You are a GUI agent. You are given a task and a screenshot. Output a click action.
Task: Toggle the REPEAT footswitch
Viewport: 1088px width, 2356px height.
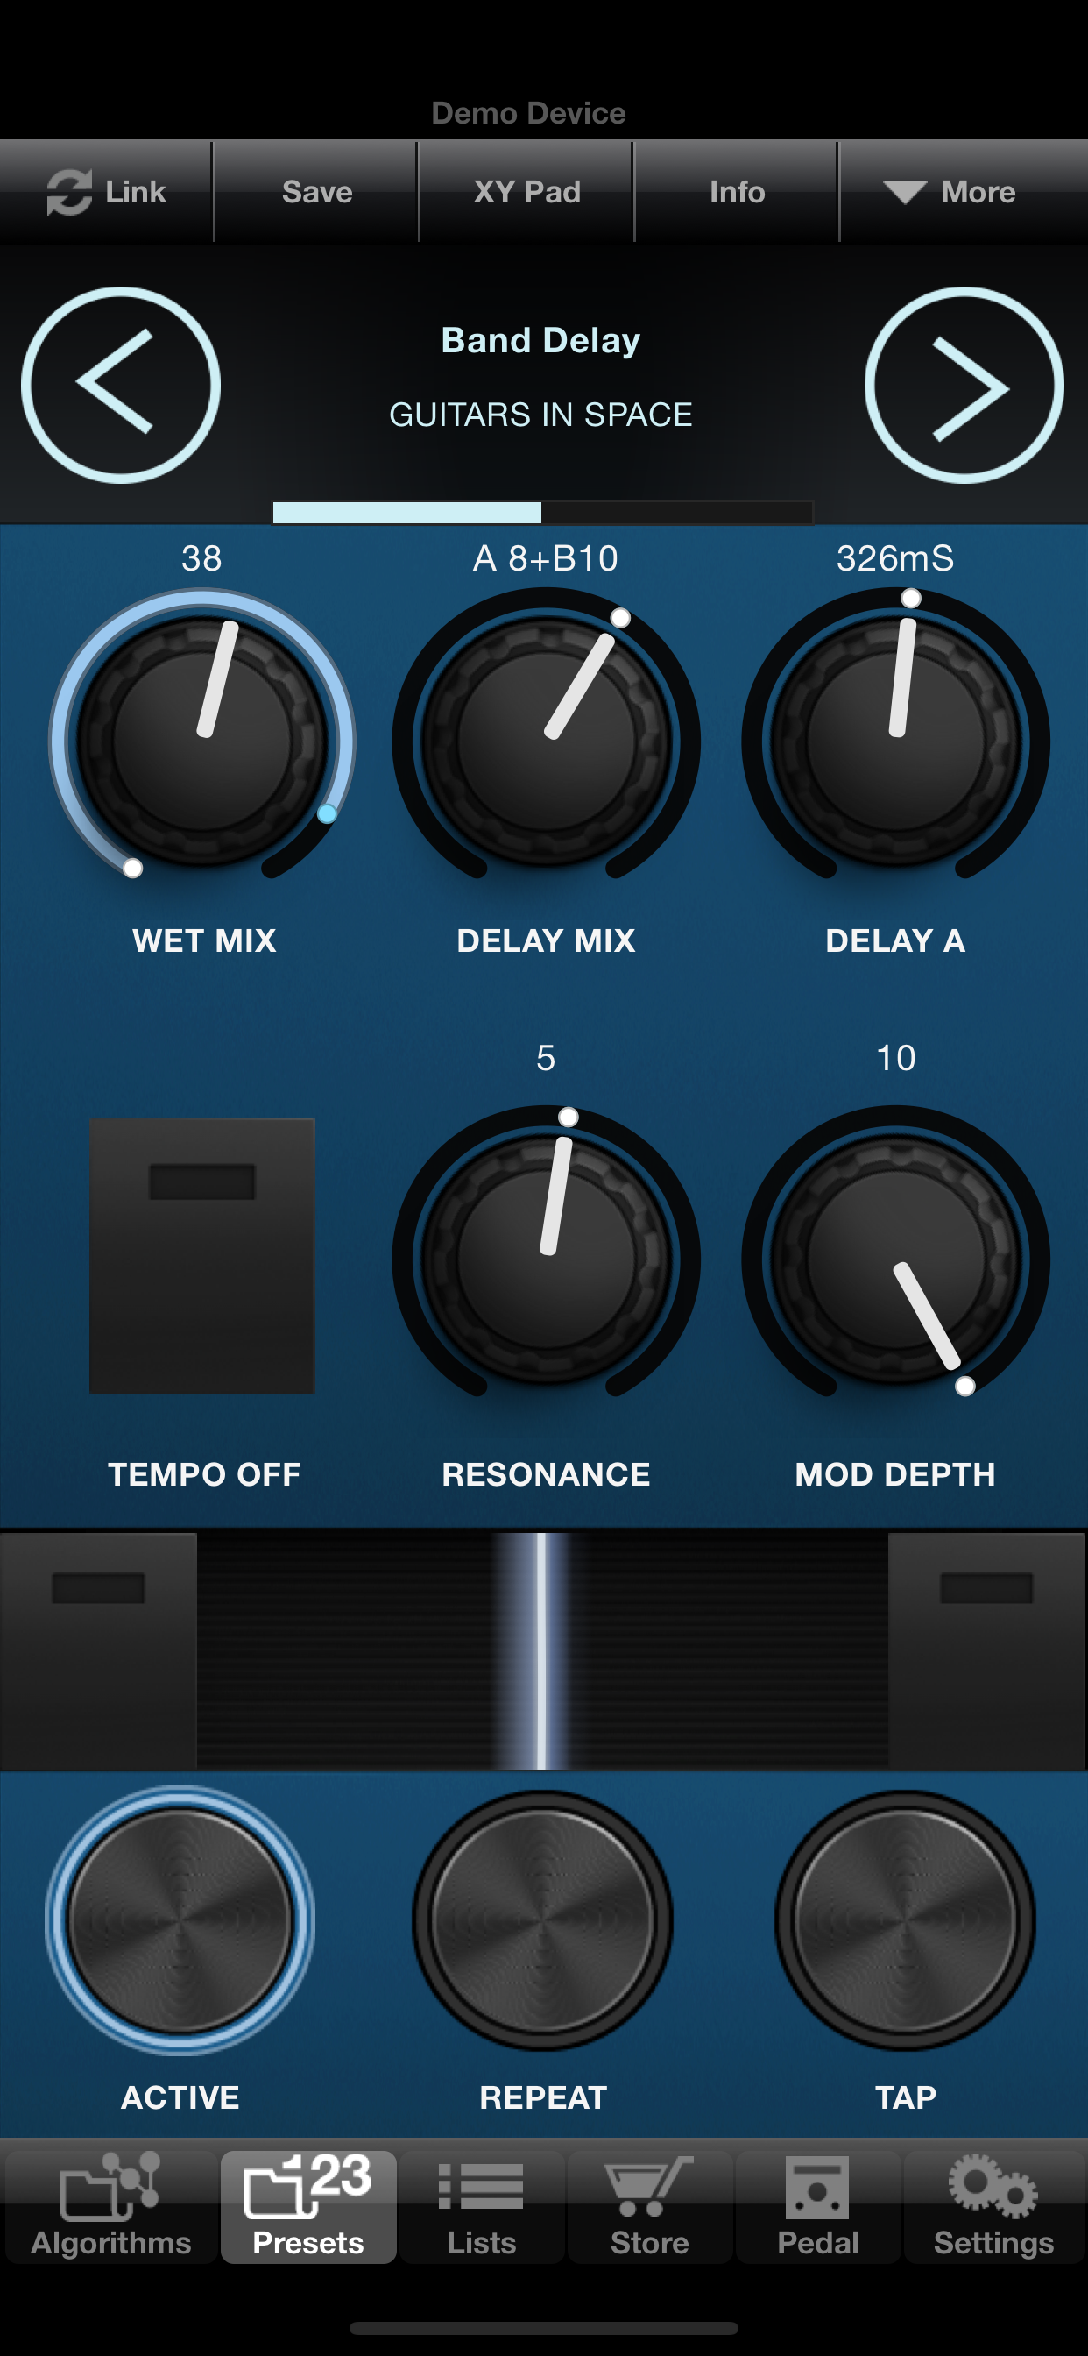543,1920
